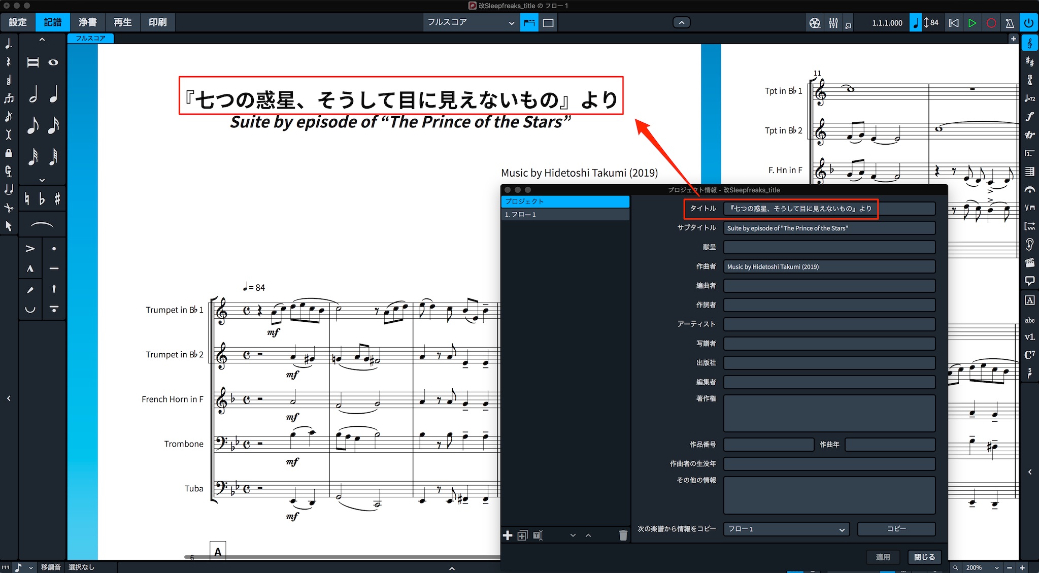
Task: Switch to the 浄書 mode tab
Action: click(87, 22)
